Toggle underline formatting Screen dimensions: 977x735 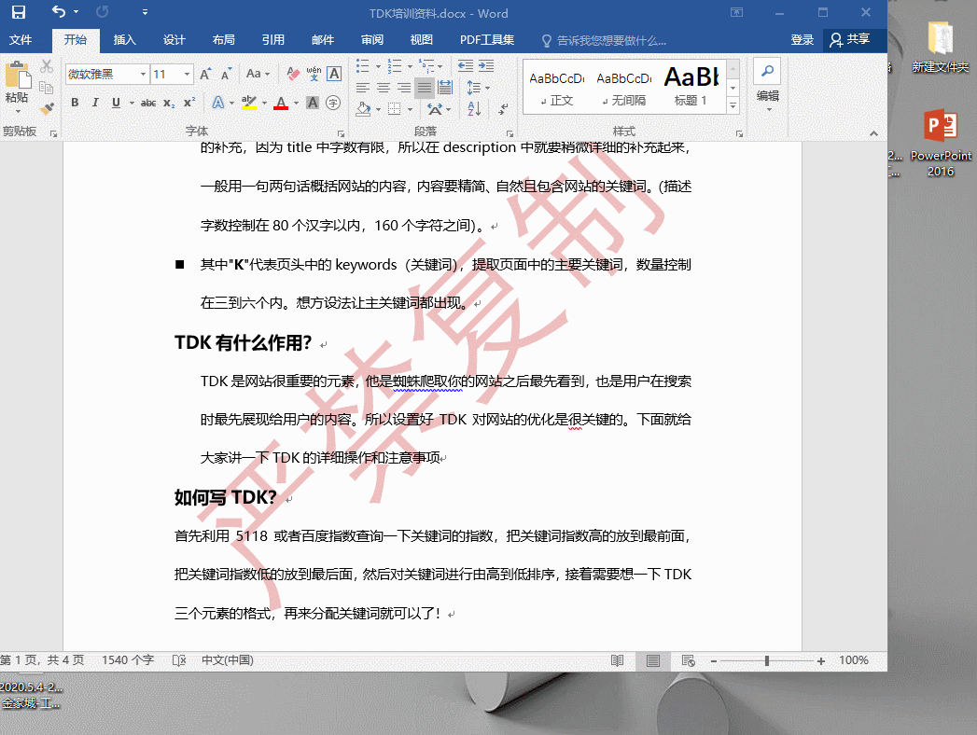115,103
